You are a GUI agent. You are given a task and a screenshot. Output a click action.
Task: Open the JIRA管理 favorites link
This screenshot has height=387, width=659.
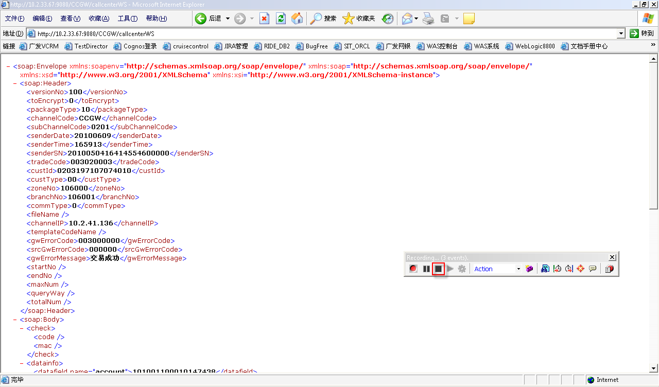(x=231, y=46)
